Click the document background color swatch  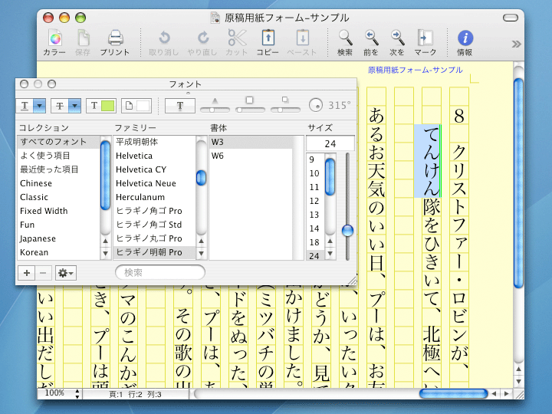(x=143, y=106)
